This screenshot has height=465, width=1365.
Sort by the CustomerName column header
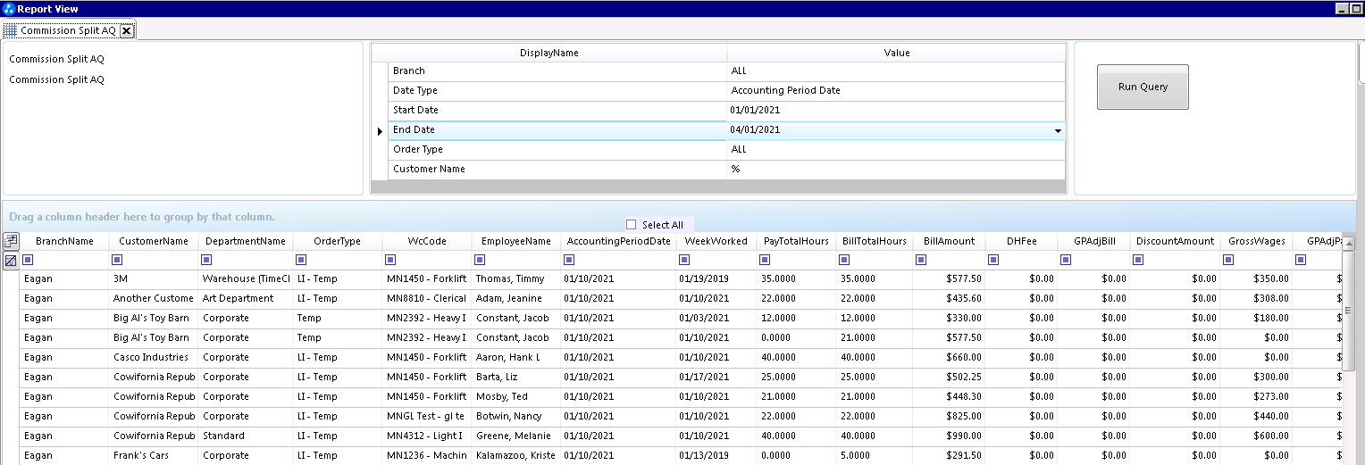pyautogui.click(x=154, y=241)
